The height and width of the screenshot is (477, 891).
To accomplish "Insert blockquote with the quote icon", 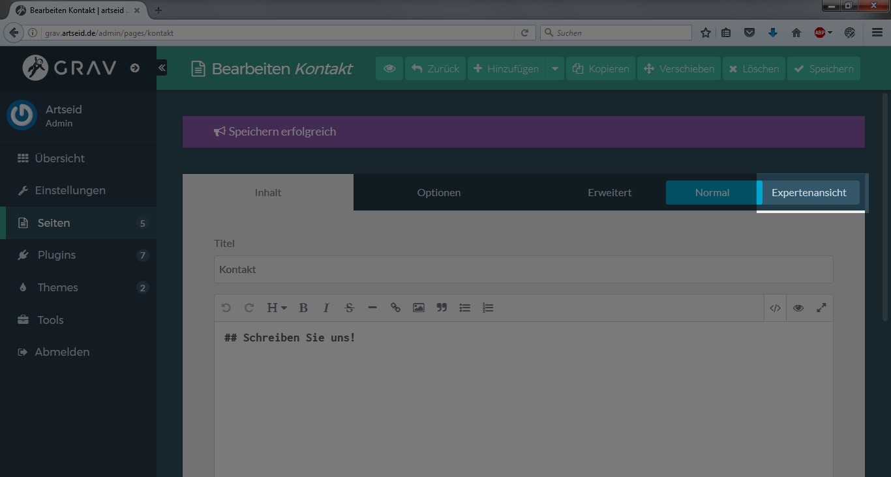I will click(442, 308).
